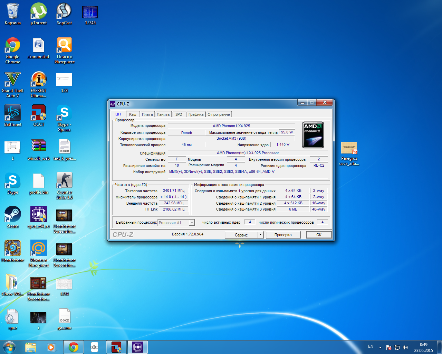
Task: Open the volume speaker tray icon
Action: [x=405, y=347]
